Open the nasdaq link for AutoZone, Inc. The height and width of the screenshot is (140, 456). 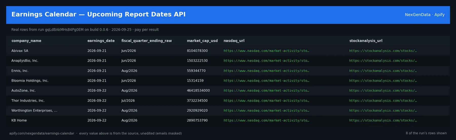266,91
